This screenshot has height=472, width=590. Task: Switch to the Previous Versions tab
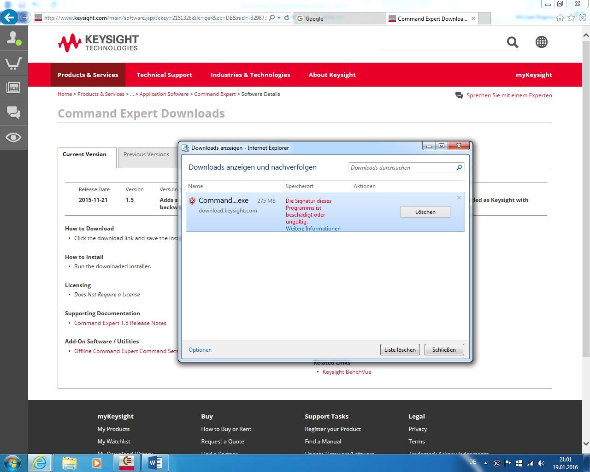pos(146,154)
